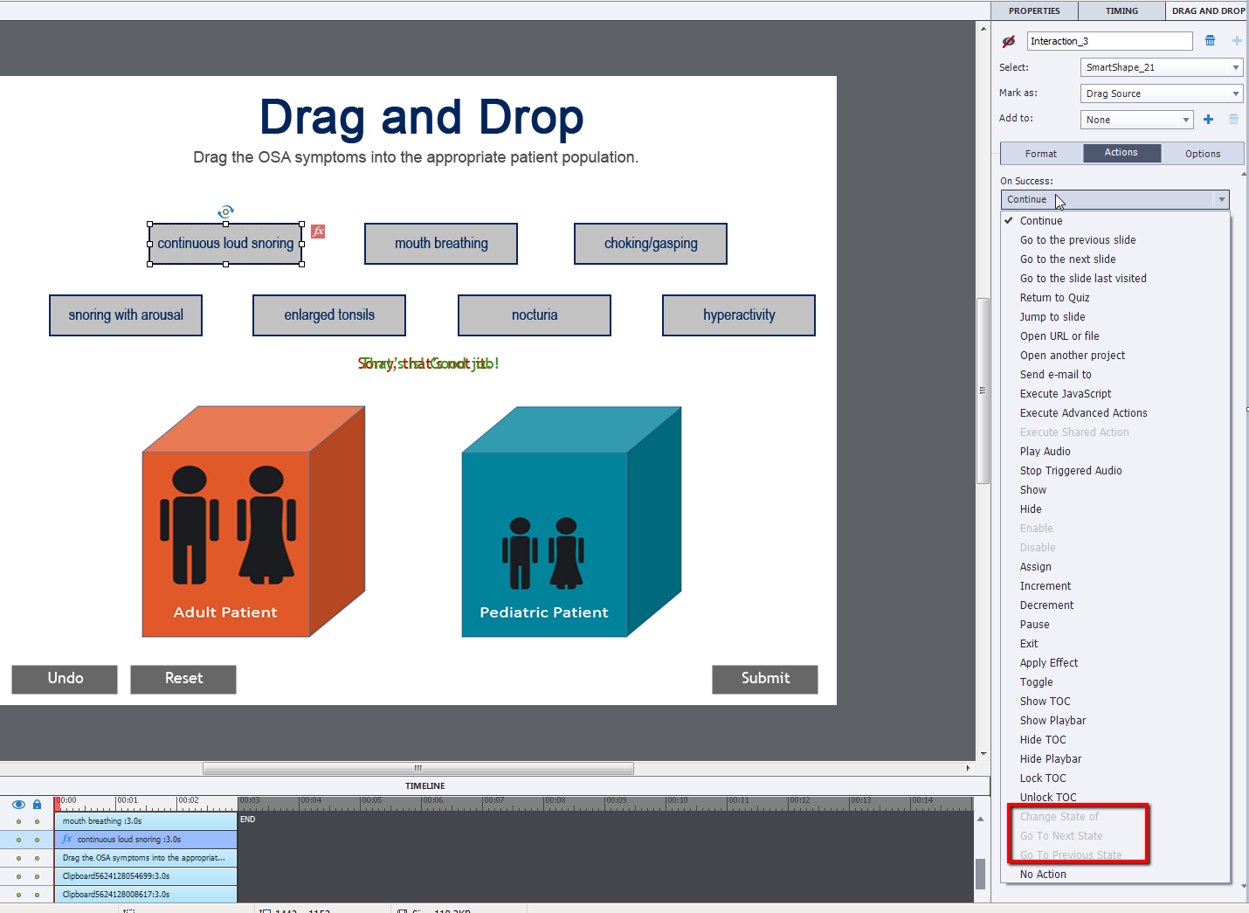The height and width of the screenshot is (913, 1249).
Task: Expand the Mark as Drag Source dropdown
Action: (x=1161, y=93)
